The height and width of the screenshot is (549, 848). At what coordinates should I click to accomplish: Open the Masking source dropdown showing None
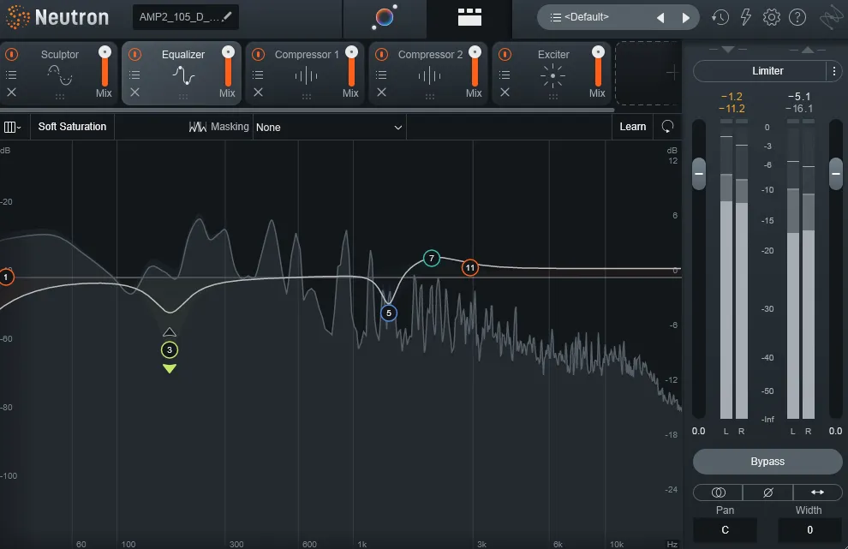tap(329, 127)
